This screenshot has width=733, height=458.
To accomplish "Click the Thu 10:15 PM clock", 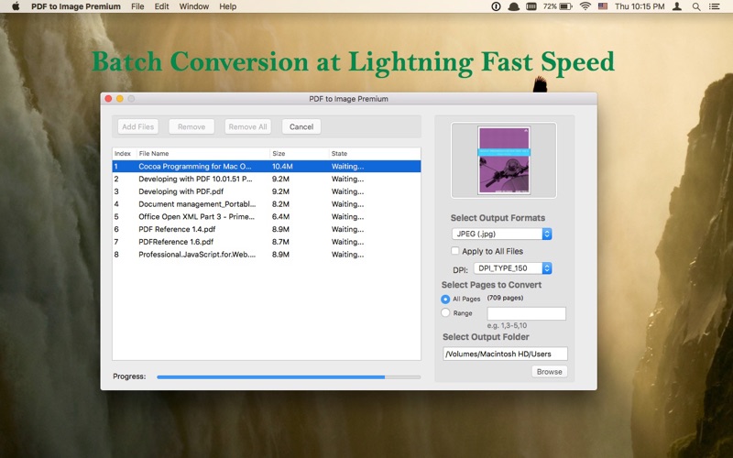I will pyautogui.click(x=640, y=6).
